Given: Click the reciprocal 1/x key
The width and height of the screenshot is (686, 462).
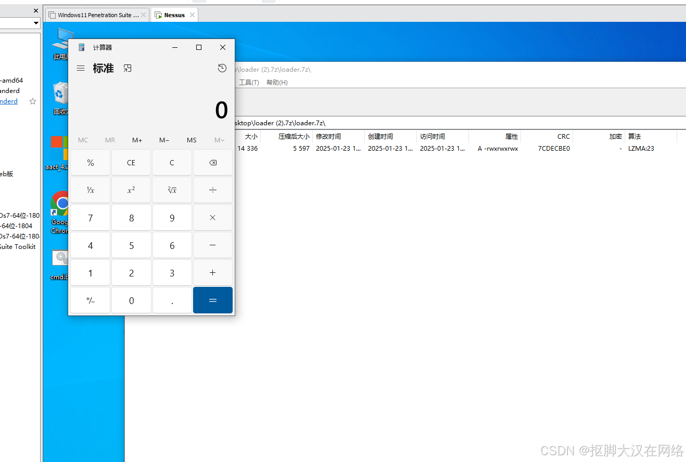Looking at the screenshot, I should pyautogui.click(x=91, y=190).
